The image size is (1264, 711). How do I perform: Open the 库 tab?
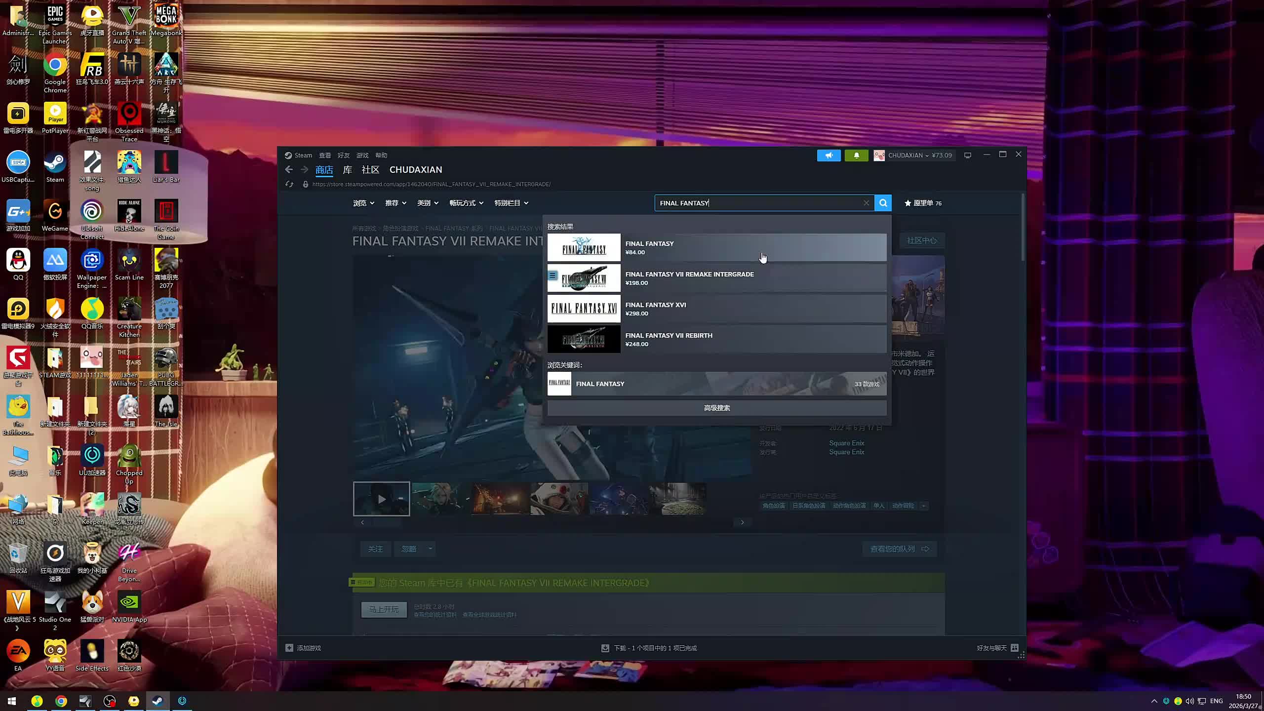pos(347,169)
